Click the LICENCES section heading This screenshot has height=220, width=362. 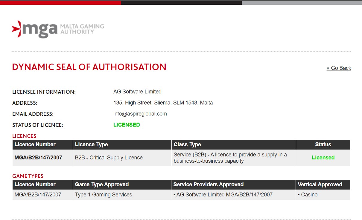[24, 136]
